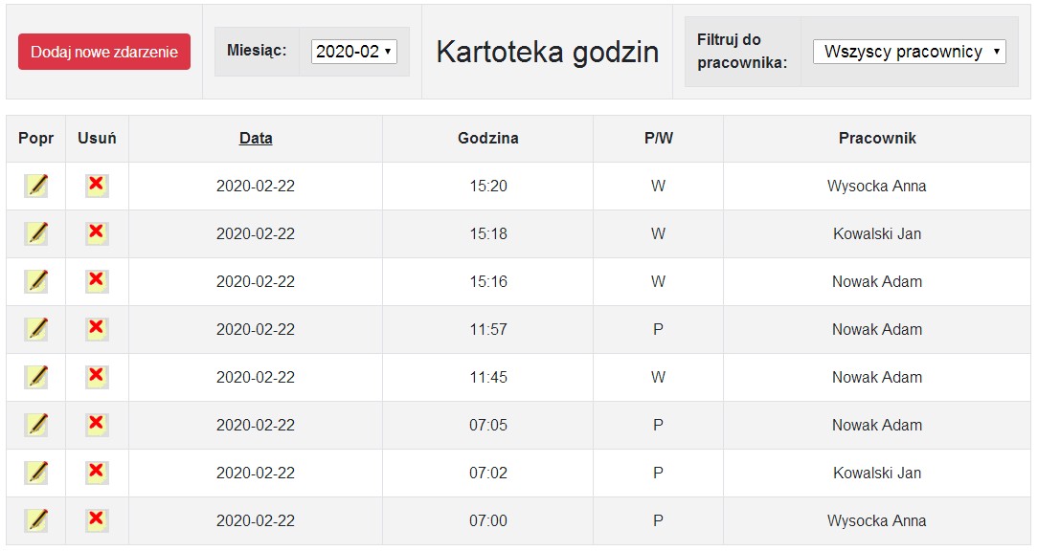Edit the 07:05 Nowak Adam entry
1038x551 pixels.
[x=36, y=425]
